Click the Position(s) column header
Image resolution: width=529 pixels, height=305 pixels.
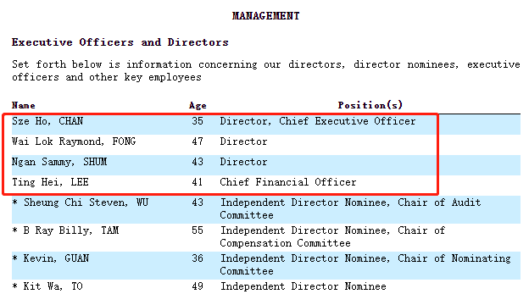coord(370,105)
